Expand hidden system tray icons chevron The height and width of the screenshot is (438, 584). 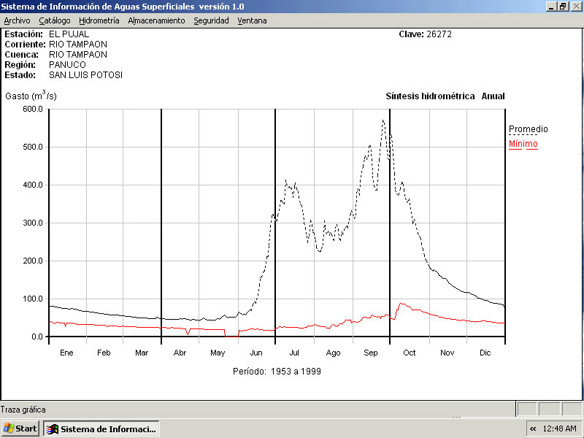point(533,429)
